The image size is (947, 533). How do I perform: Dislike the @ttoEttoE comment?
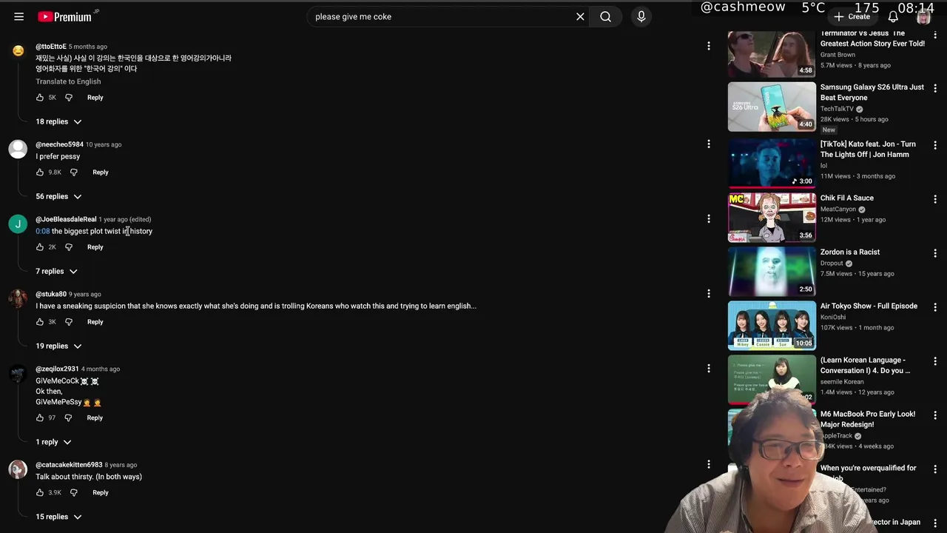click(69, 98)
